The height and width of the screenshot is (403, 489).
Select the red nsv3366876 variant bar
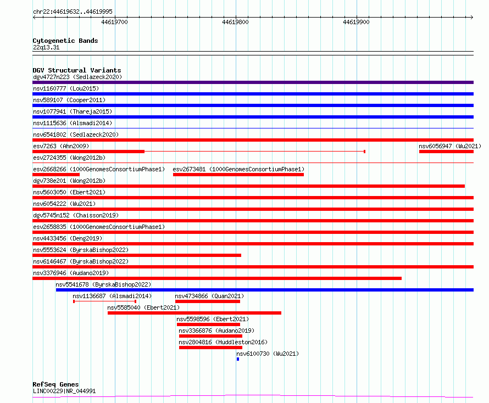pyautogui.click(x=210, y=336)
